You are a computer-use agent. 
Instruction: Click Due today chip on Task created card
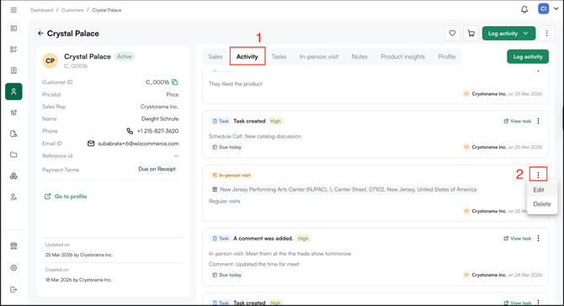click(227, 147)
